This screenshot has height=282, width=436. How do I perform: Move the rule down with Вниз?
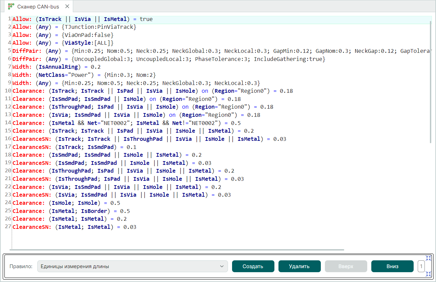point(392,266)
